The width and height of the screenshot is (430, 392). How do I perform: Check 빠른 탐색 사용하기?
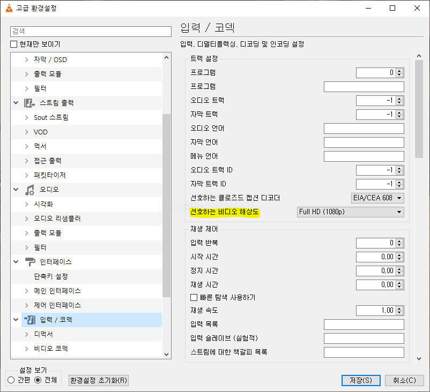point(193,297)
